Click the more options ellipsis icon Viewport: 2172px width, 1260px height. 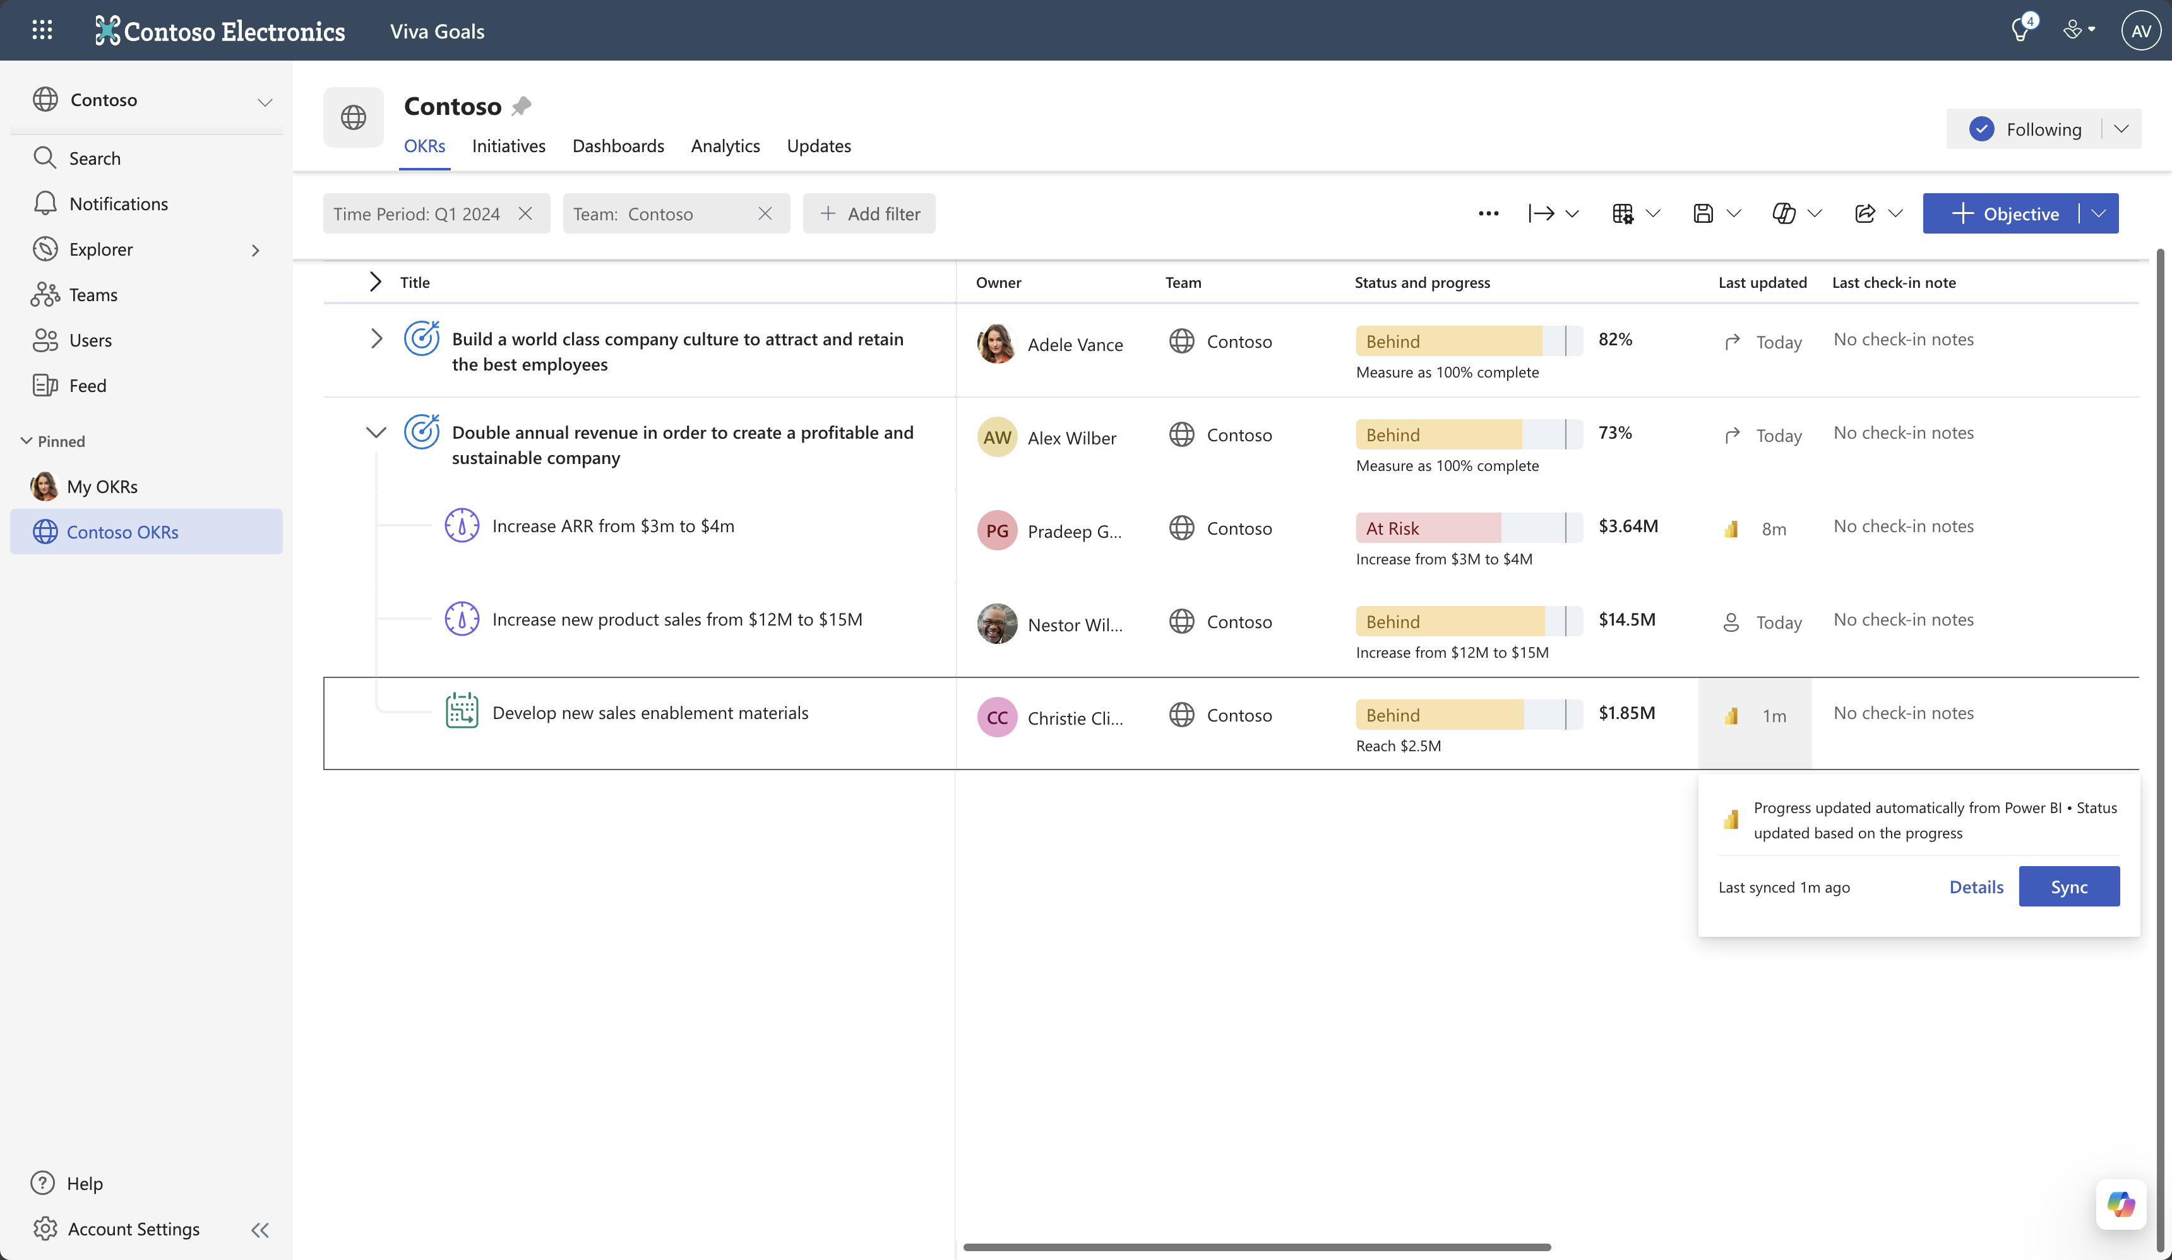click(1488, 214)
